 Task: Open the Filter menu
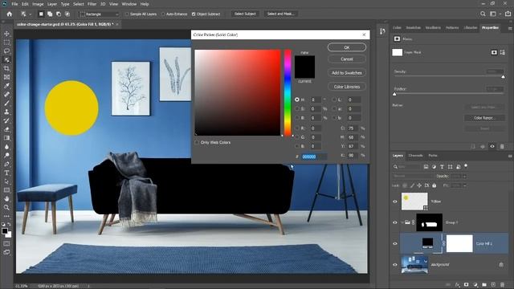coord(92,4)
